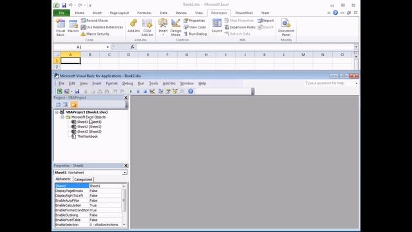This screenshot has width=412, height=232.
Task: Click Expansion Packs in XML group
Action: tap(240, 27)
